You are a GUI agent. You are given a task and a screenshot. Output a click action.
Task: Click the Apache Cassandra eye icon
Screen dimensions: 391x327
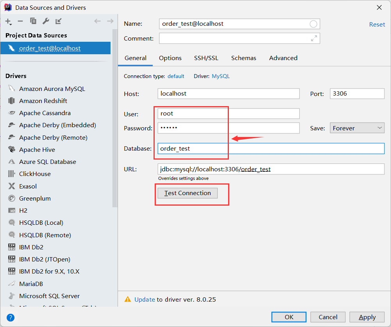click(x=11, y=113)
